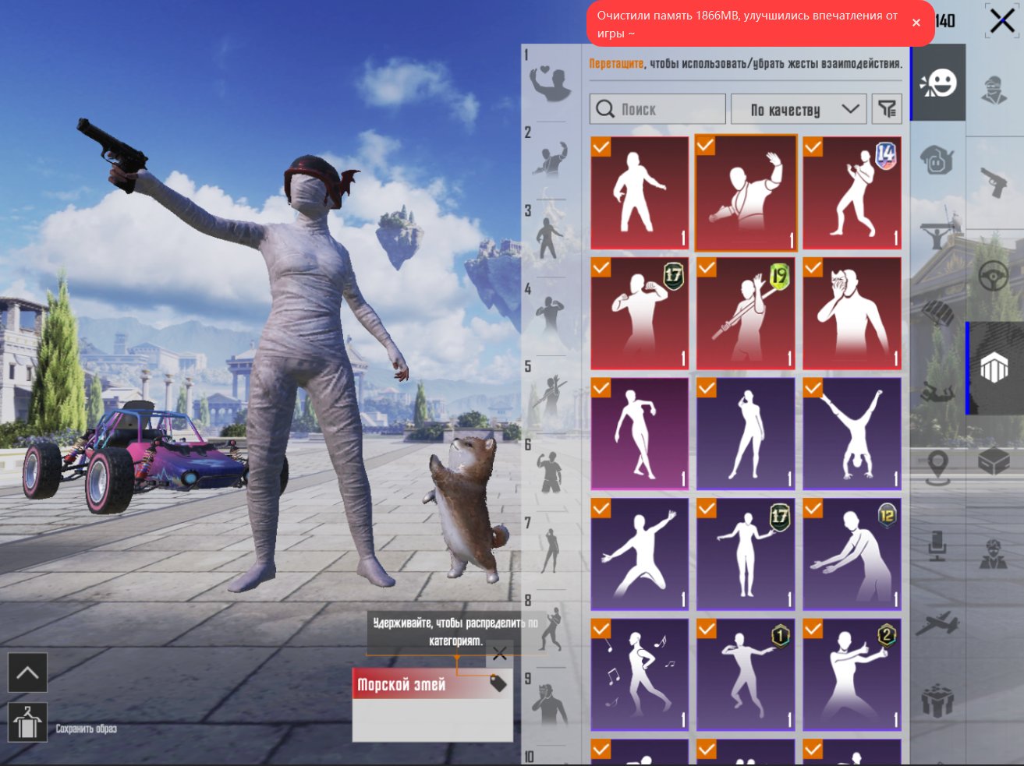
Task: Click the Поиск search field
Action: tap(657, 110)
